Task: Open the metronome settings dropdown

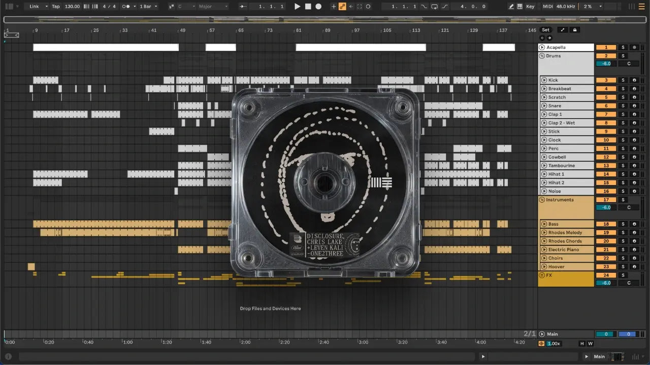Action: tap(134, 7)
